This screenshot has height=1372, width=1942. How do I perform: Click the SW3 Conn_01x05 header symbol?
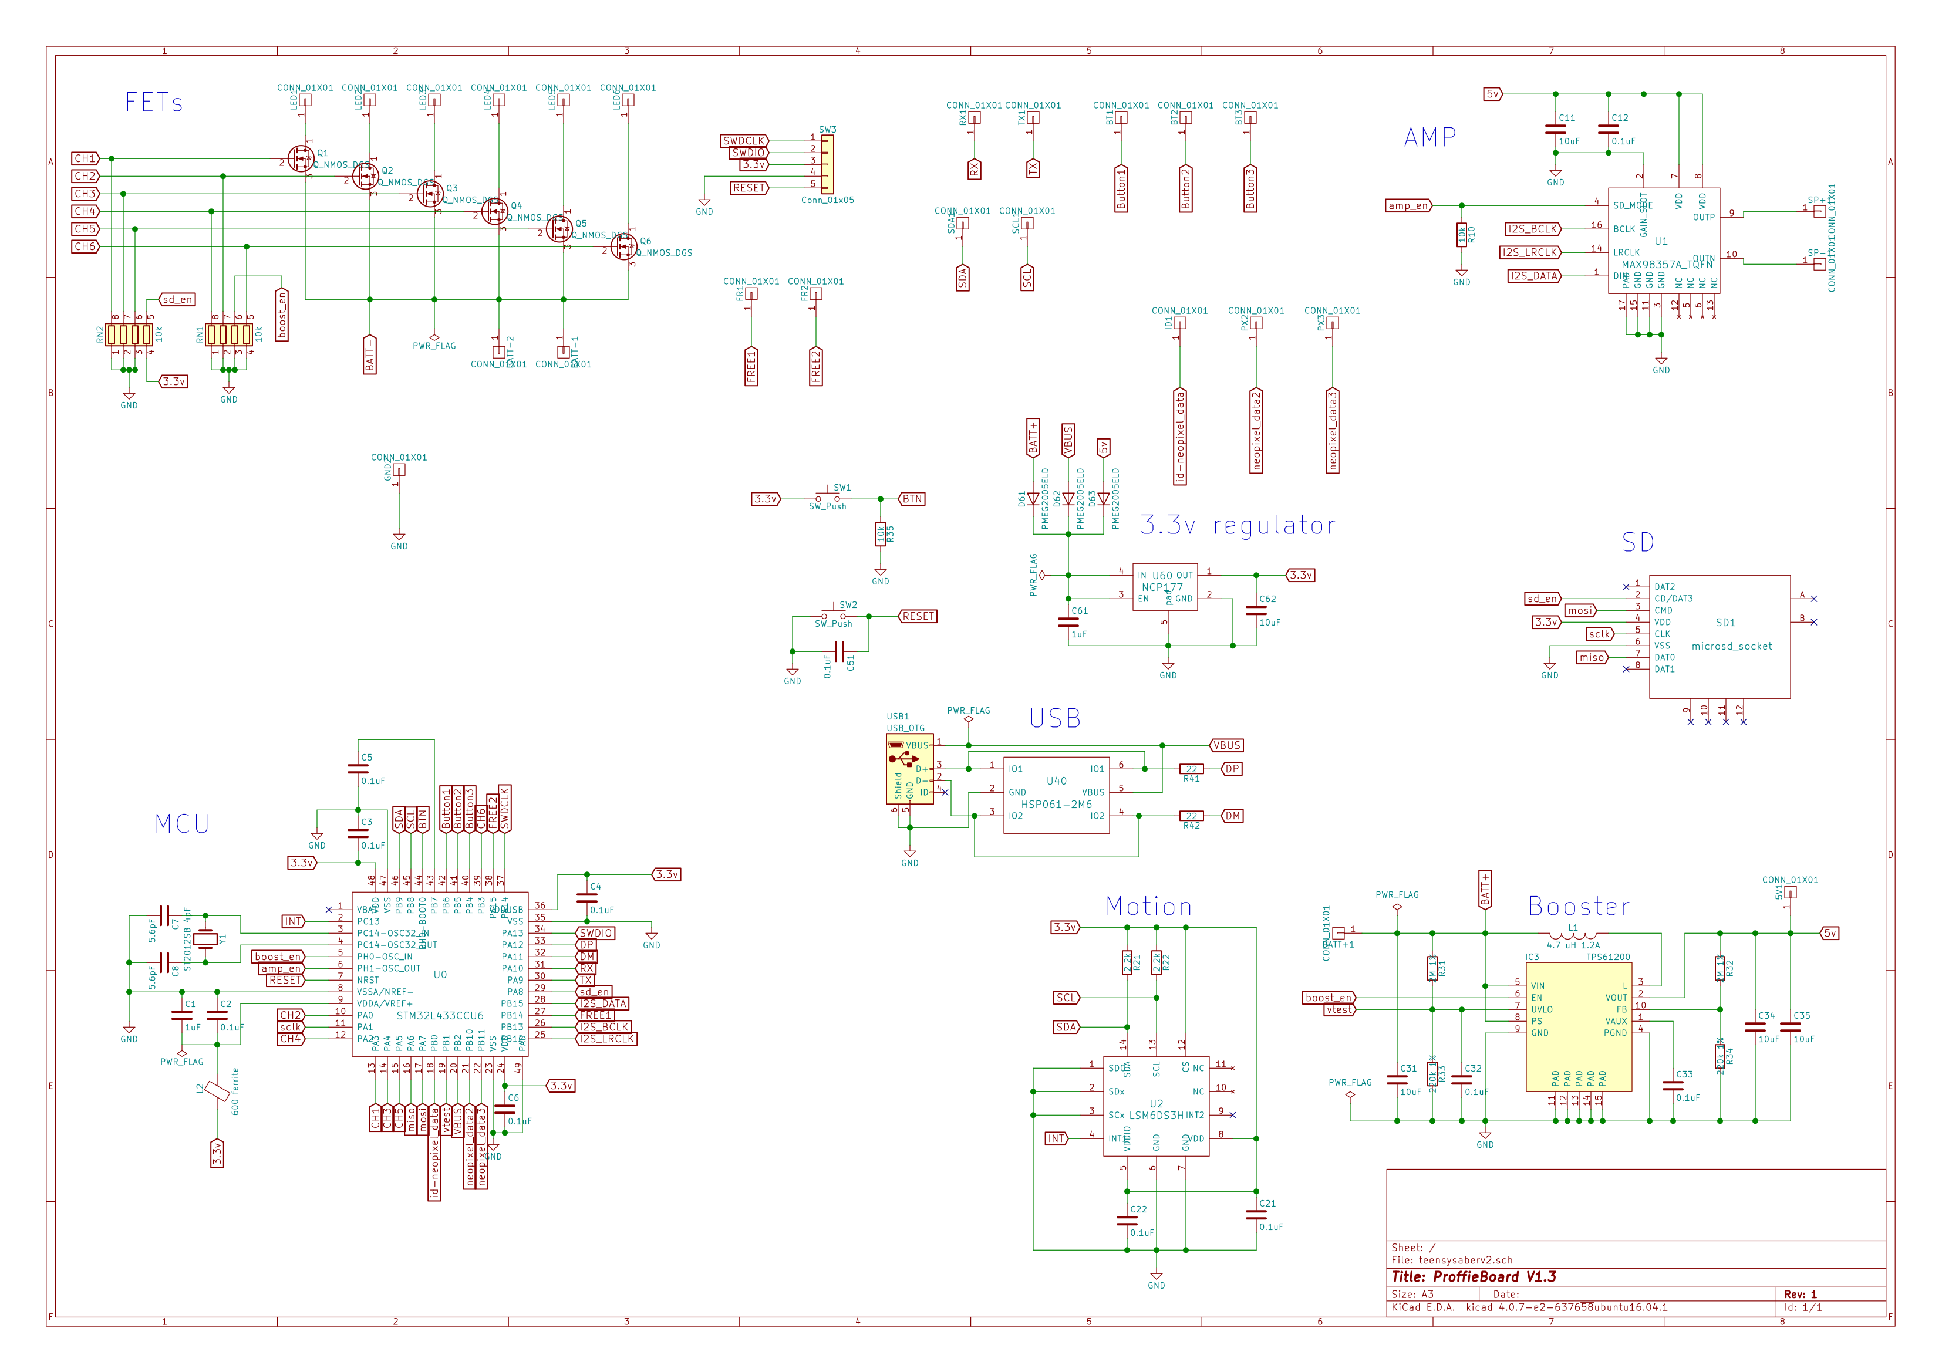[827, 164]
